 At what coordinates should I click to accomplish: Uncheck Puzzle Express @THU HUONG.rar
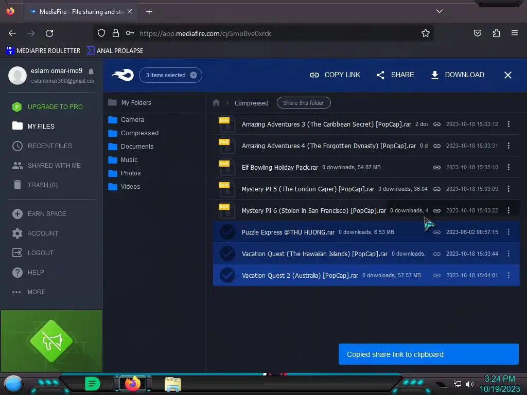point(227,232)
